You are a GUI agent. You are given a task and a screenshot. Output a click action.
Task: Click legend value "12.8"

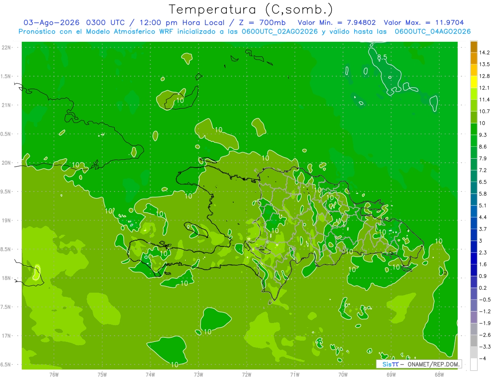coord(484,76)
